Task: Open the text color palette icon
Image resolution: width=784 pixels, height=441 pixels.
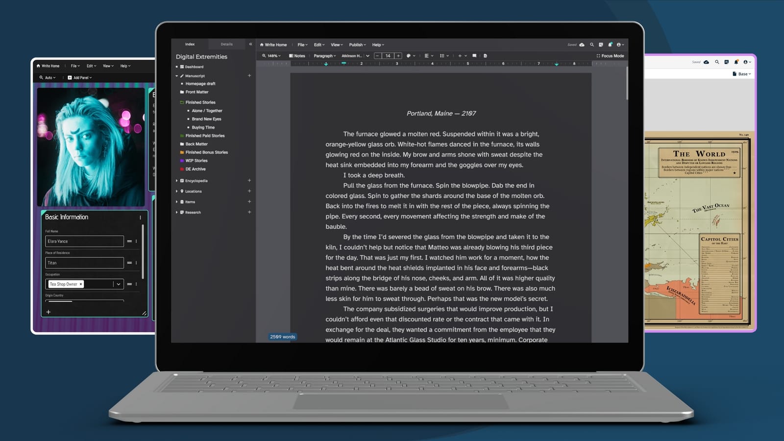Action: pos(409,56)
